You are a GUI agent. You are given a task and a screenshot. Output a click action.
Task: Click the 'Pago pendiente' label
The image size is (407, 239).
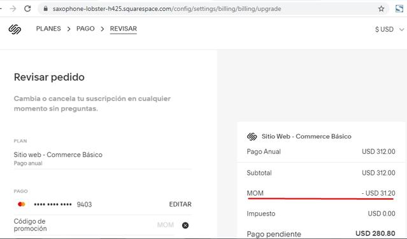pyautogui.click(x=274, y=234)
